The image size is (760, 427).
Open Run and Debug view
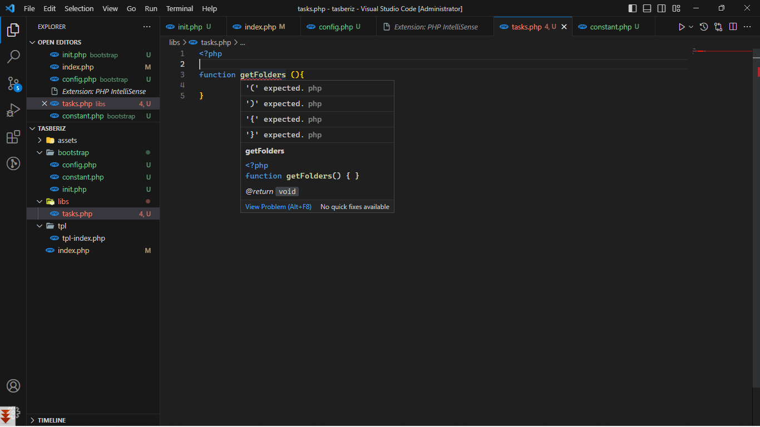coord(13,110)
